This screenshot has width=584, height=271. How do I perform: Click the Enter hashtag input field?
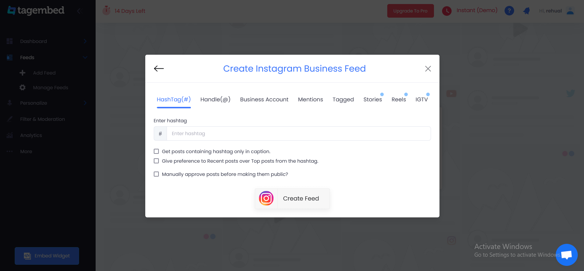(299, 134)
